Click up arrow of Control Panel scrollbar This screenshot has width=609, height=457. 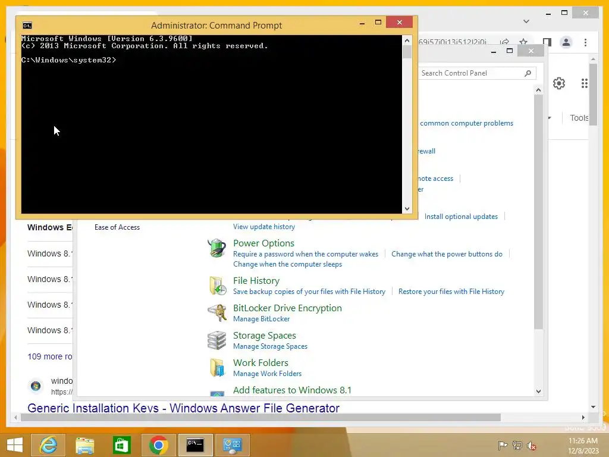coord(538,90)
